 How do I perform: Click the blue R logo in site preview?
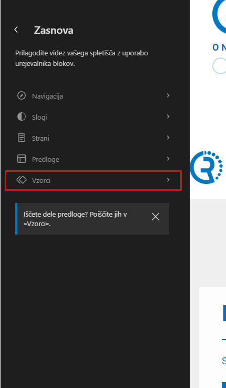(206, 167)
